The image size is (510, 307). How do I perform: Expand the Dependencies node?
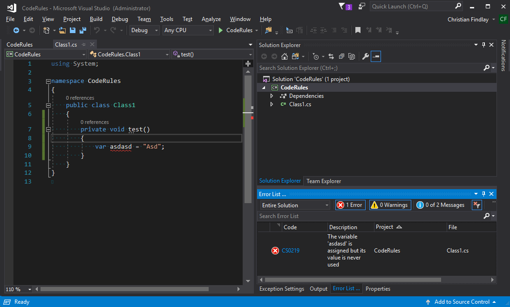(x=272, y=96)
